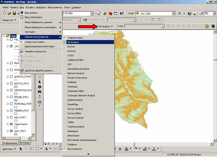
Task: Open a map file with the folder icon
Action: pos(9,13)
